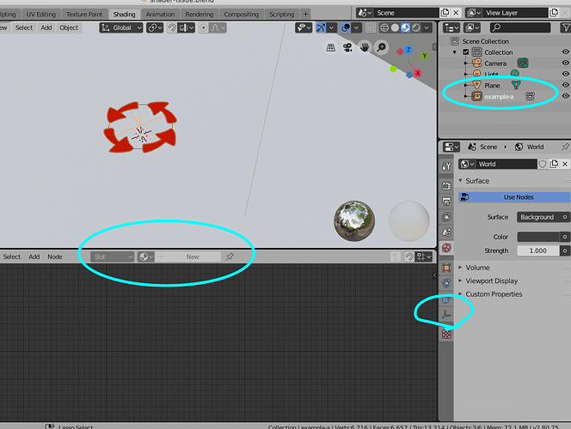Image resolution: width=571 pixels, height=429 pixels.
Task: Click the camera data icon in outliner
Action: [523, 63]
